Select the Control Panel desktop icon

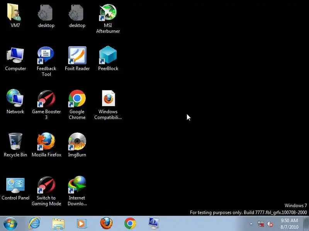click(15, 186)
